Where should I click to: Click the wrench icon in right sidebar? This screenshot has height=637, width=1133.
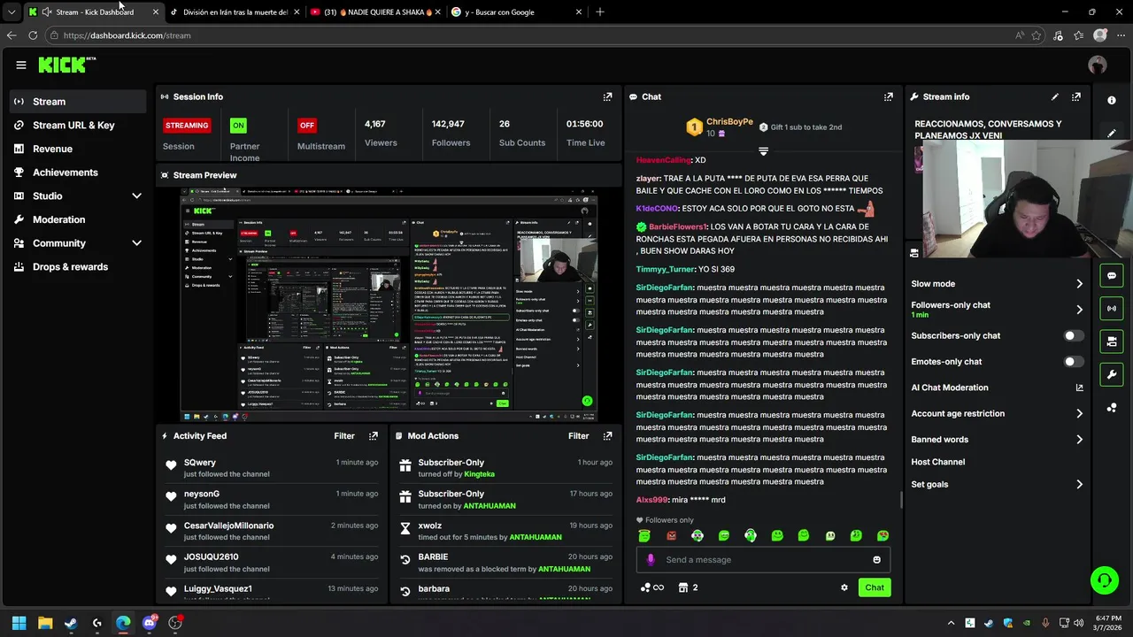click(x=1112, y=374)
